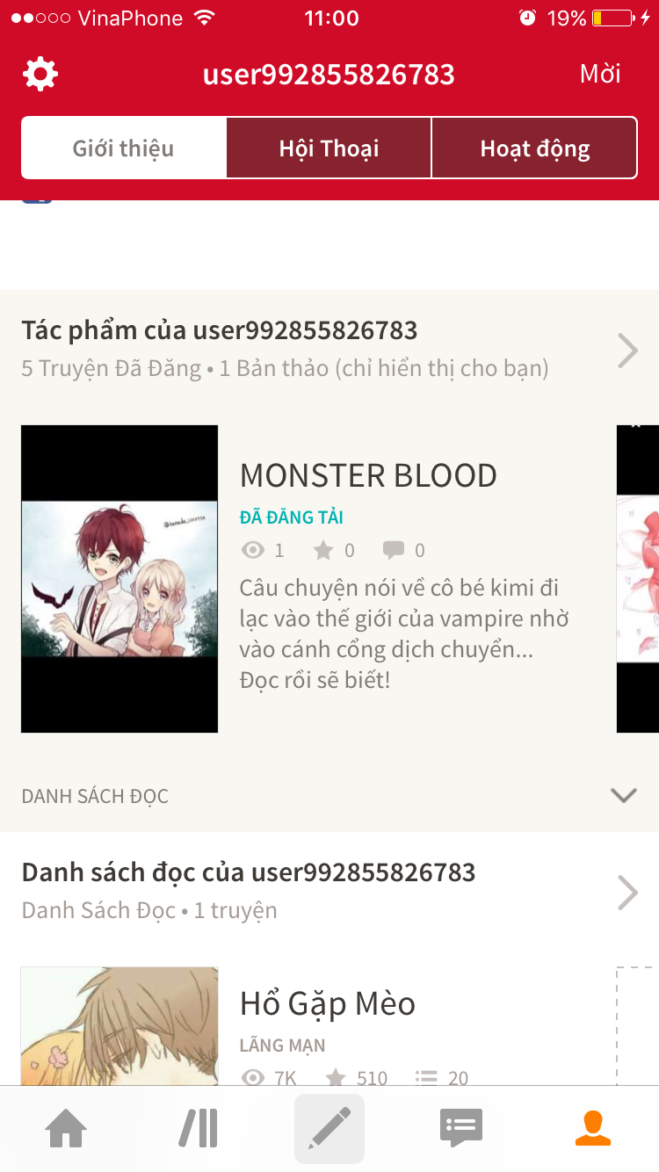Open the MONSTER BLOOD cover thumbnail
This screenshot has width=659, height=1172.
[x=119, y=579]
